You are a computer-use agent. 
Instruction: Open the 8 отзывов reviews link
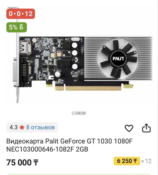point(41,127)
